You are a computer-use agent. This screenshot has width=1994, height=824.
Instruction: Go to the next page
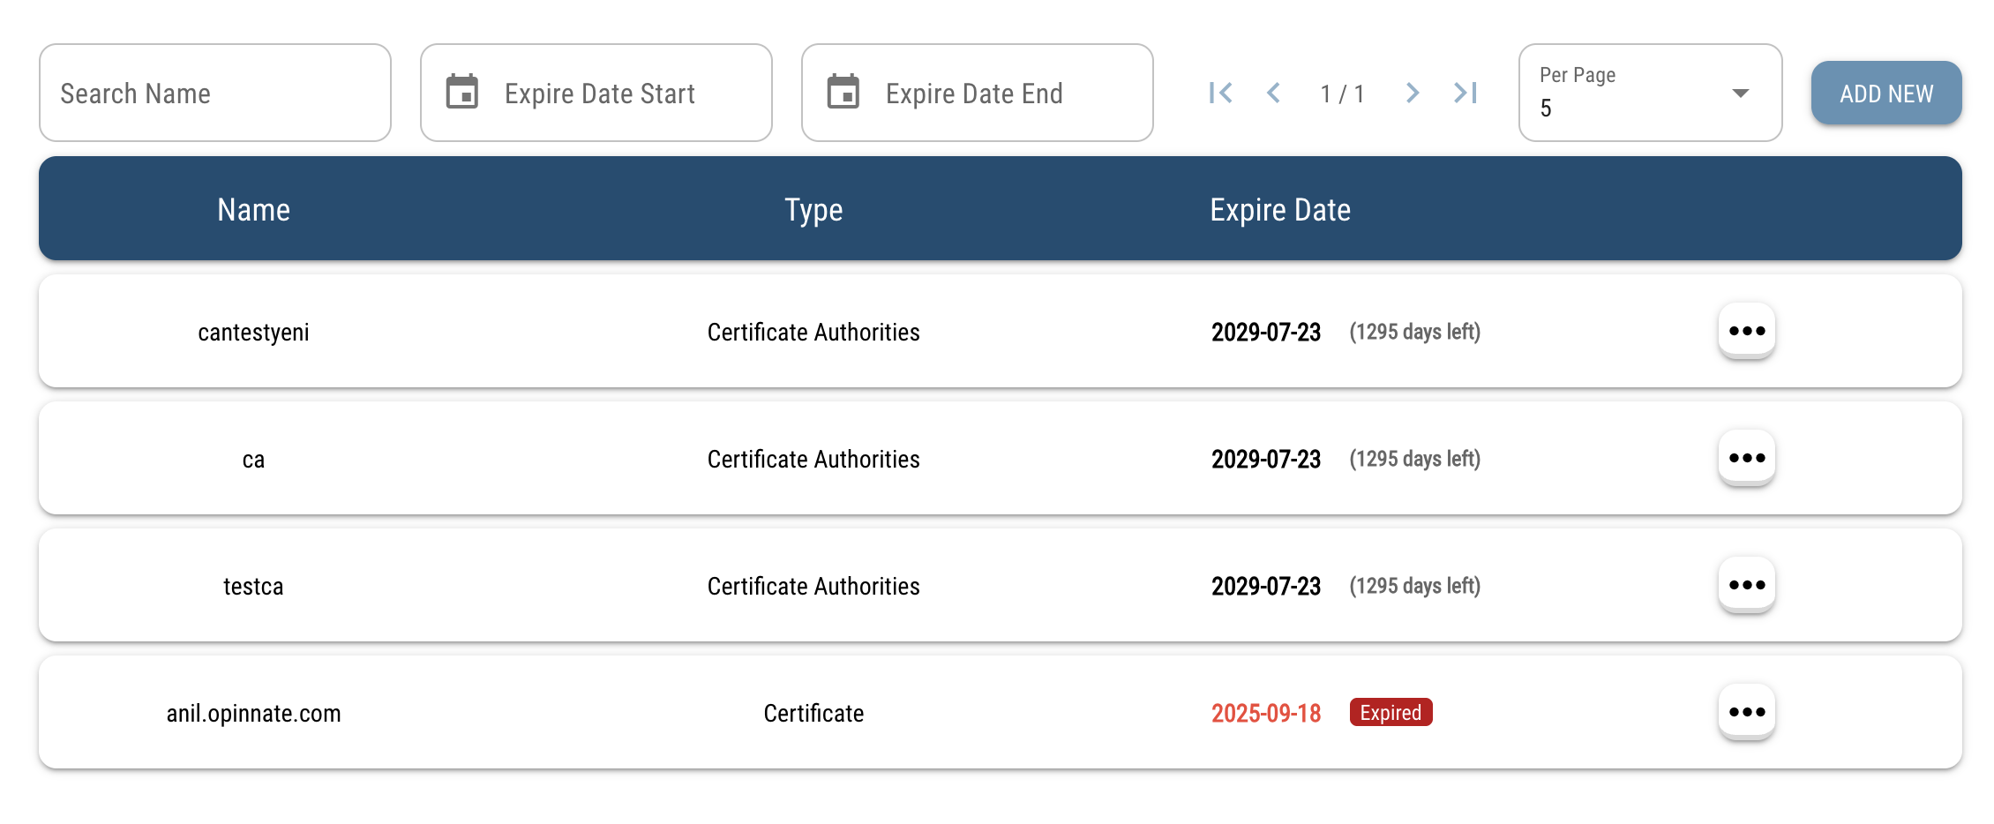[x=1413, y=93]
